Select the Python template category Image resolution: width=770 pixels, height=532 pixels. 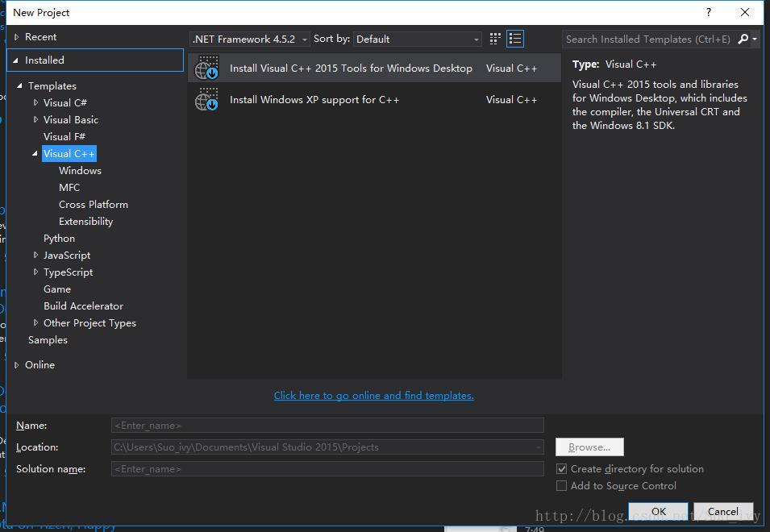pyautogui.click(x=59, y=238)
